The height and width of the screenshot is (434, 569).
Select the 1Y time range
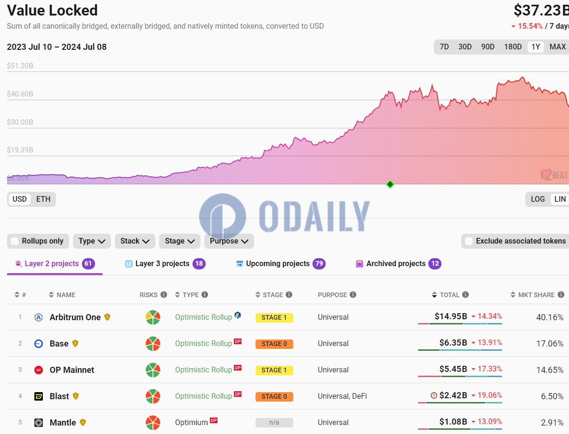[x=536, y=47]
